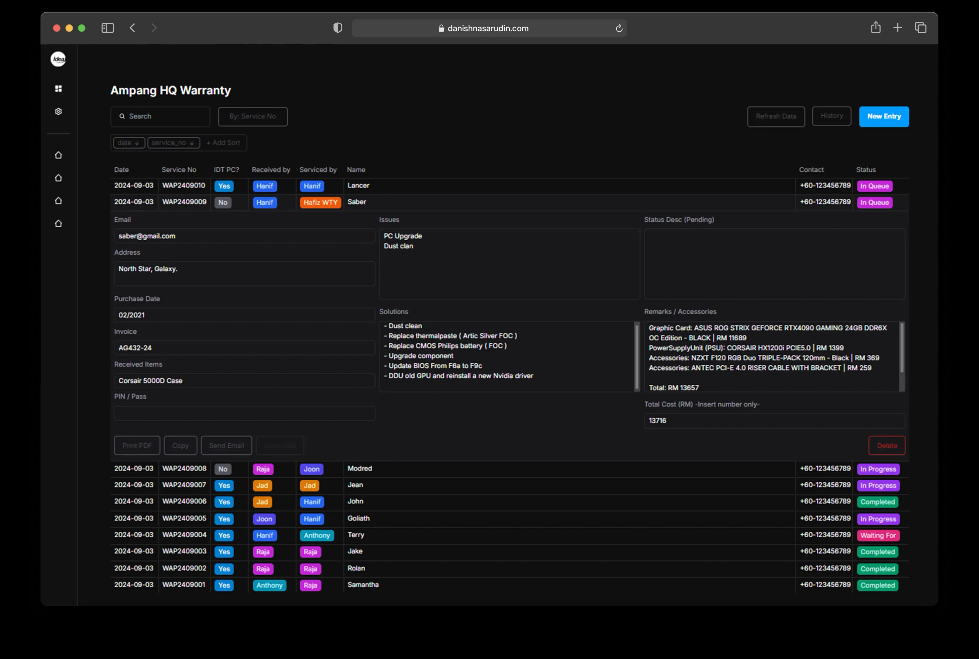Open the In Progress status for Modred
Image resolution: width=979 pixels, height=659 pixels.
click(x=878, y=469)
